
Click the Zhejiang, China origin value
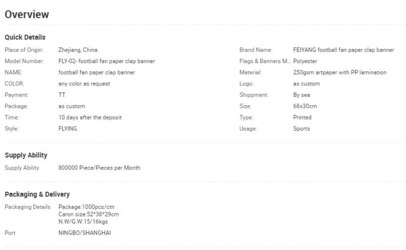pyautogui.click(x=78, y=50)
